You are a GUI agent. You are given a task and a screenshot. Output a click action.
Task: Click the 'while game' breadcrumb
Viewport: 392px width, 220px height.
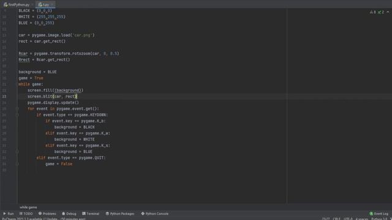(28, 207)
